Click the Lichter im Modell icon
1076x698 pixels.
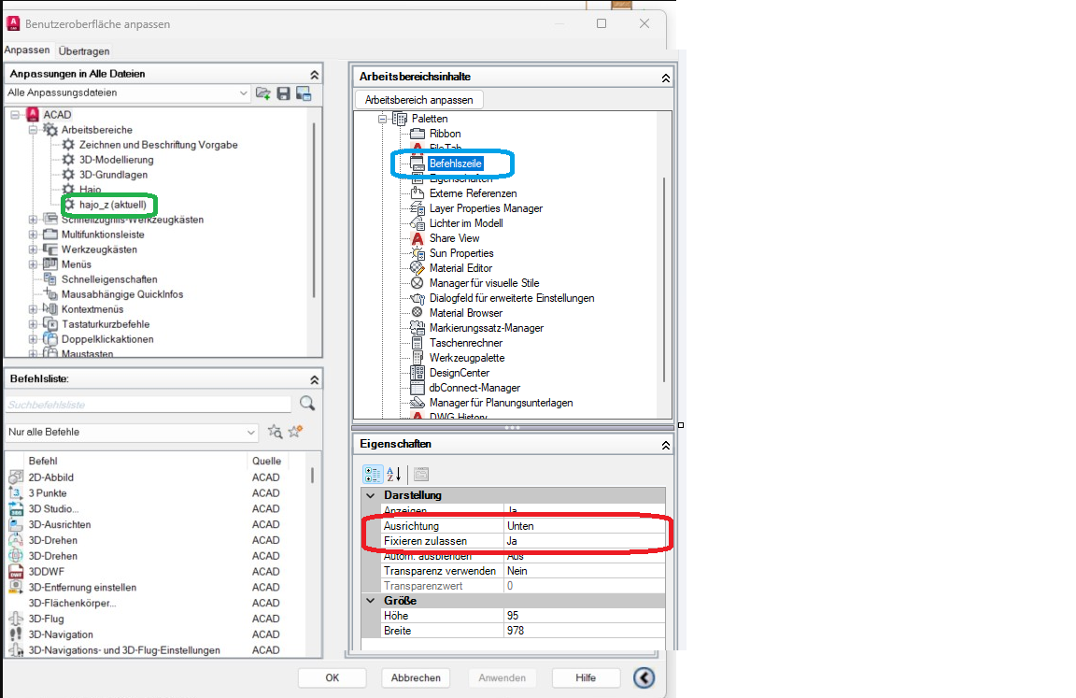click(x=418, y=223)
